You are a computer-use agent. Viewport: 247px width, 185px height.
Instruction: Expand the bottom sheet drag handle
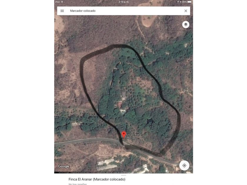(124, 175)
